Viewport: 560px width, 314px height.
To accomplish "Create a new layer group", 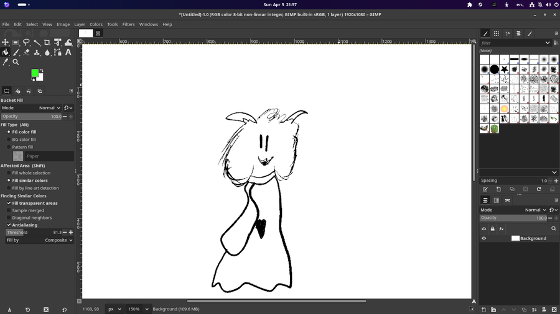I will [493, 310].
